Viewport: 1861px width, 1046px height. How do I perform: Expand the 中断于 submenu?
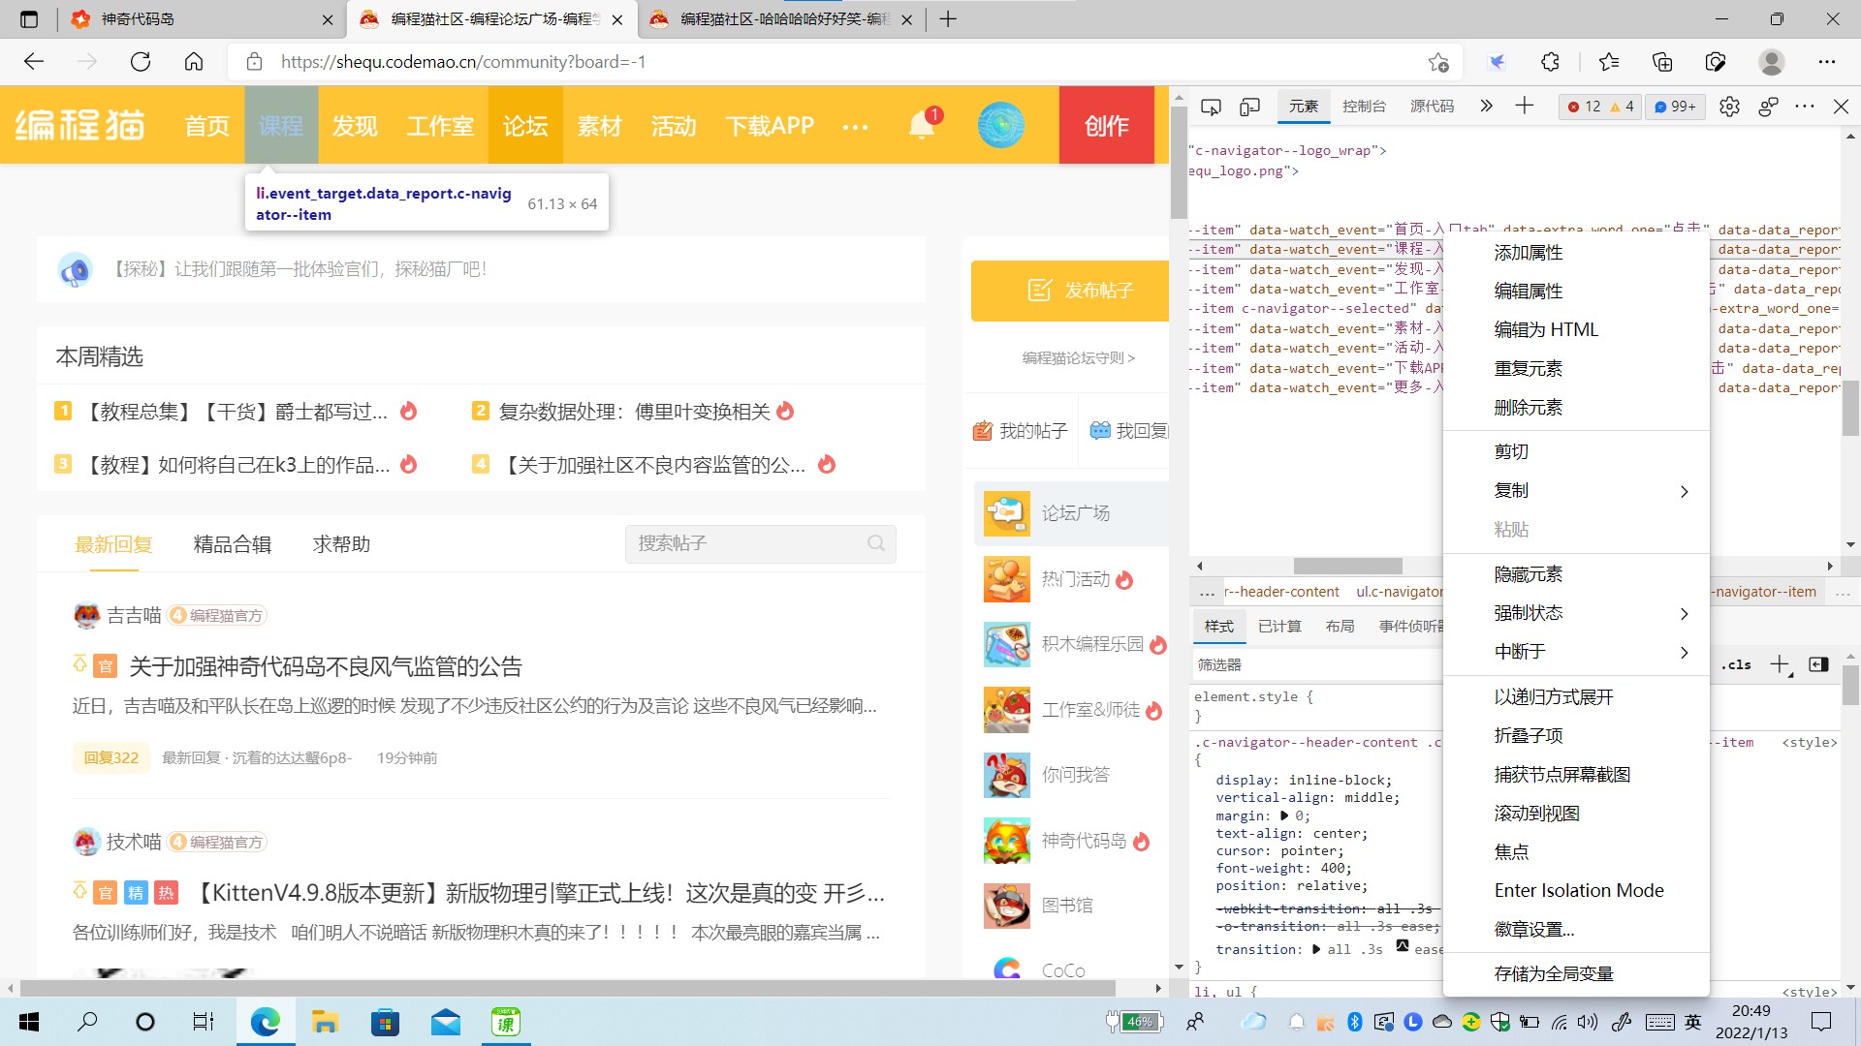tap(1684, 652)
